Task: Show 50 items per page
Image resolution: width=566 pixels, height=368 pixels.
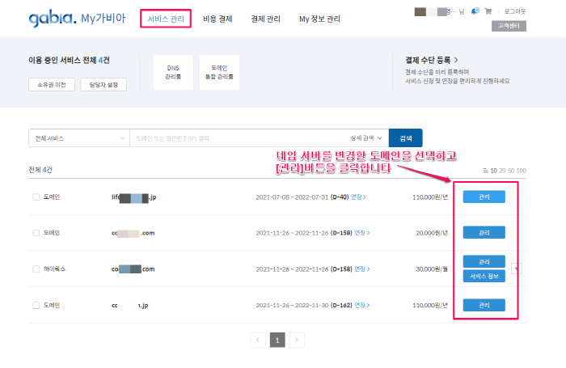Action: pos(511,171)
